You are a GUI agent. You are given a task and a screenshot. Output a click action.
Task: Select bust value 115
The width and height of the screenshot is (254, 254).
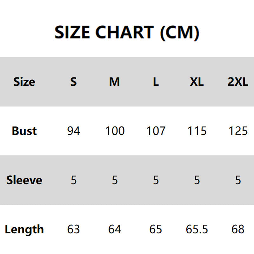[197, 131]
